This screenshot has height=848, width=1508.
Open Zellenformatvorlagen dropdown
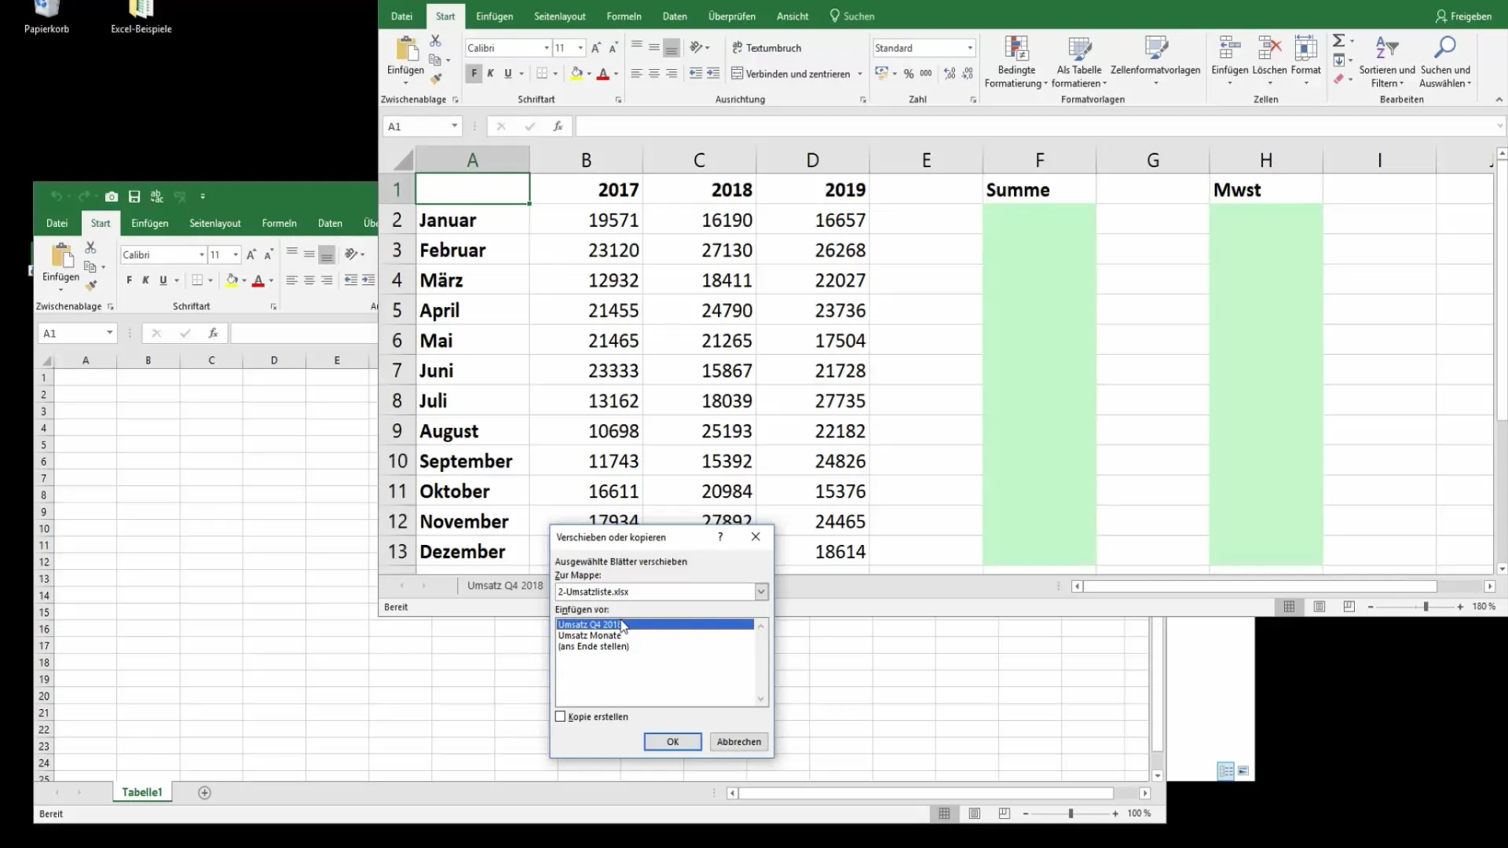1155,61
